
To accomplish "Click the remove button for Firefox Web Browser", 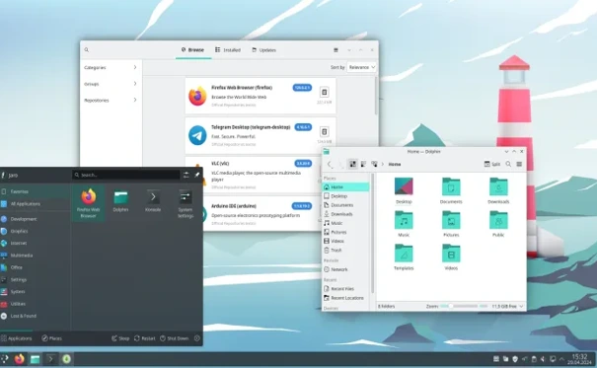I will tap(324, 92).
